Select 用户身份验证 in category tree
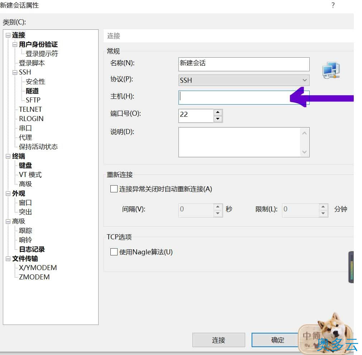The height and width of the screenshot is (355, 362). coord(38,44)
